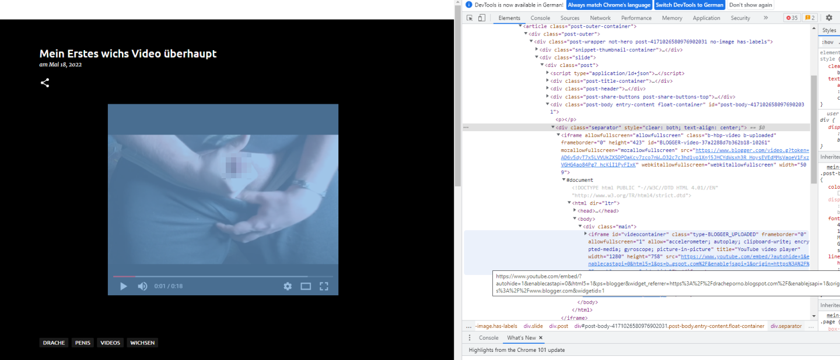Expand the post-title-container div node
Image resolution: width=840 pixels, height=360 pixels.
coord(548,81)
